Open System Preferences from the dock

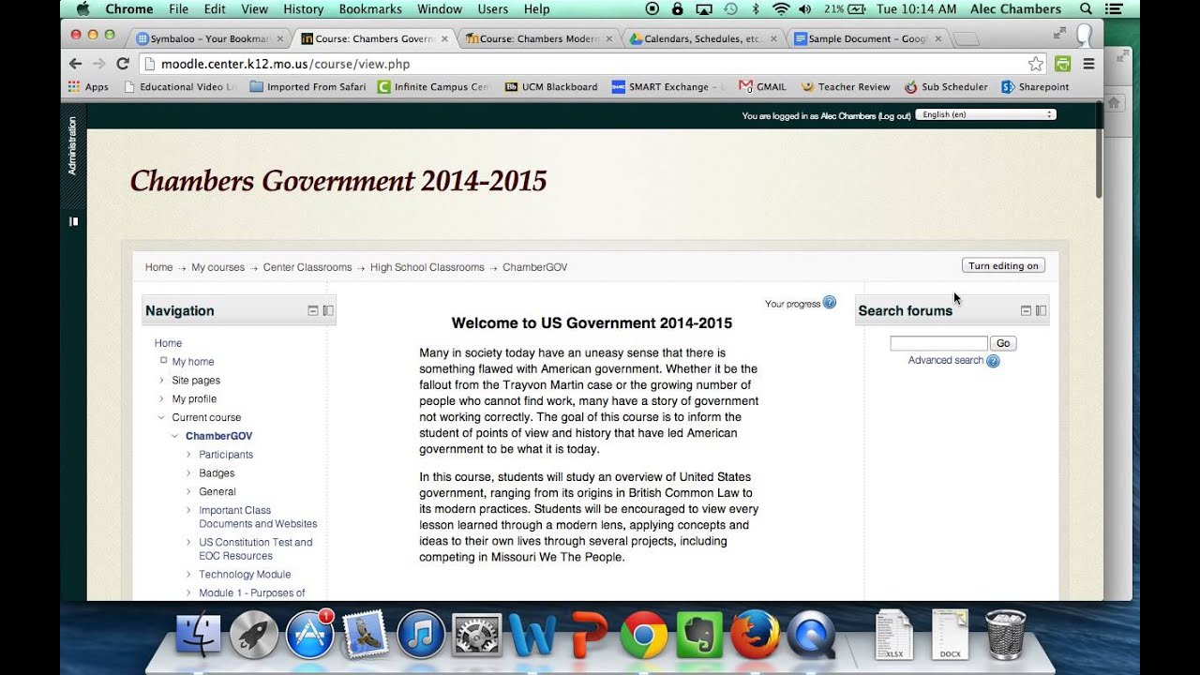coord(476,635)
